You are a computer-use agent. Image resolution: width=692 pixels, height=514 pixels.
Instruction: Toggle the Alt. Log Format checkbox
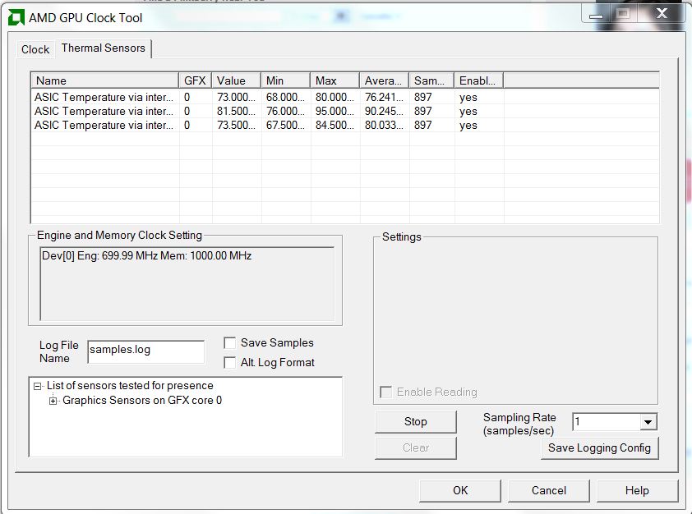pyautogui.click(x=230, y=362)
